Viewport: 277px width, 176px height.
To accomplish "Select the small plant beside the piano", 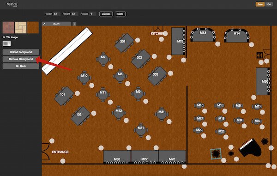I will pyautogui.click(x=231, y=153).
